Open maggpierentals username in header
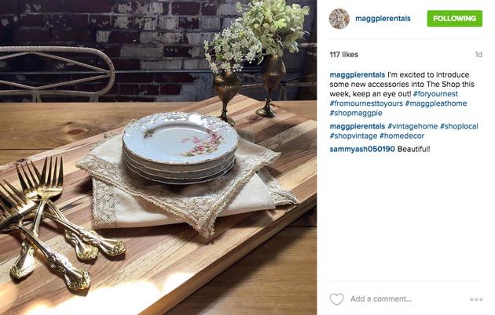495x315 pixels. [383, 19]
